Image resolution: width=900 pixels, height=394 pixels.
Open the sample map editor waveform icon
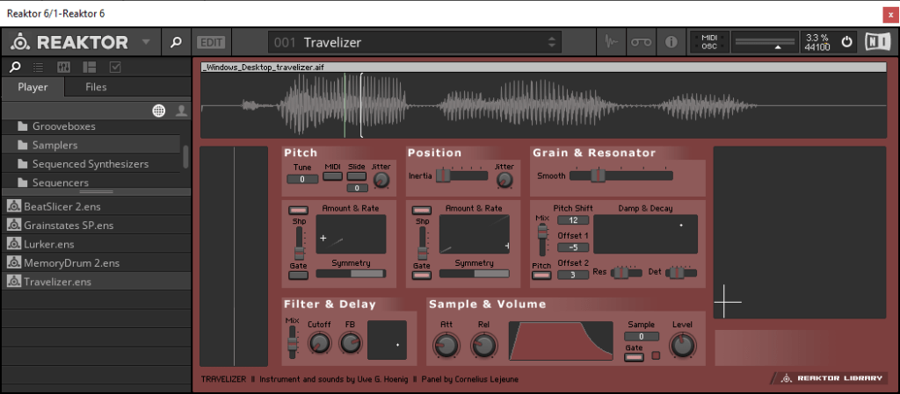612,42
